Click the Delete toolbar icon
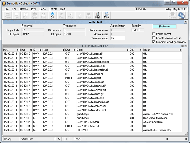Image resolution: width=190 pixels, height=143 pixels. click(x=172, y=15)
